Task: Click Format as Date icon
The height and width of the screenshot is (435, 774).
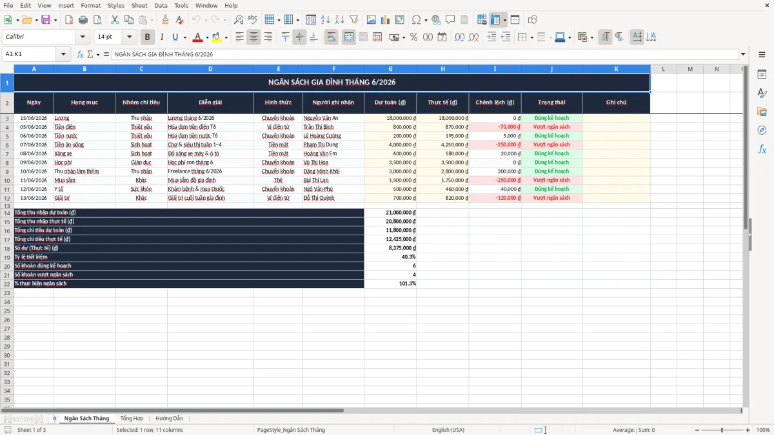Action: click(442, 37)
